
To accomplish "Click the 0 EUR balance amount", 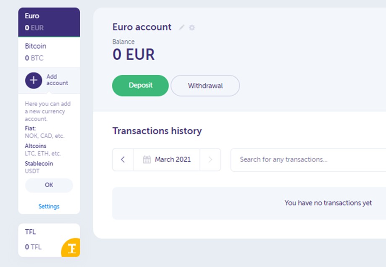I will pos(134,55).
